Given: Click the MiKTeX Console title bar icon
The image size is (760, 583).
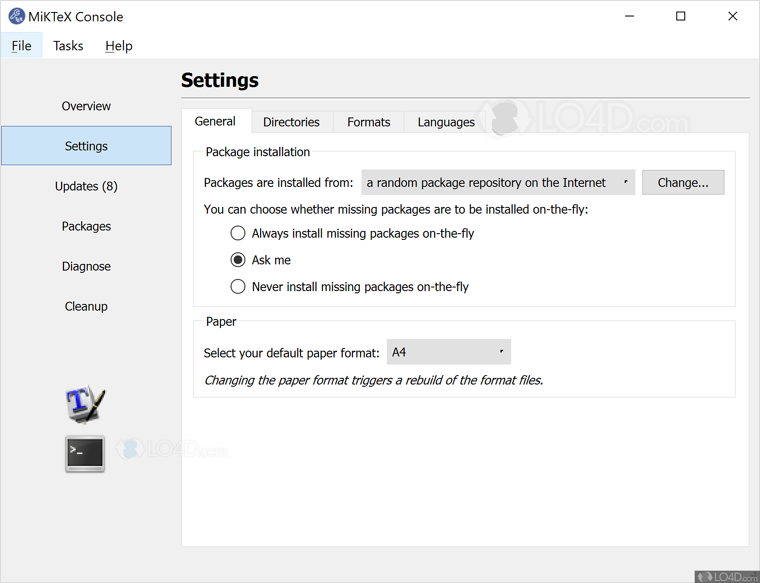Looking at the screenshot, I should coord(16,16).
